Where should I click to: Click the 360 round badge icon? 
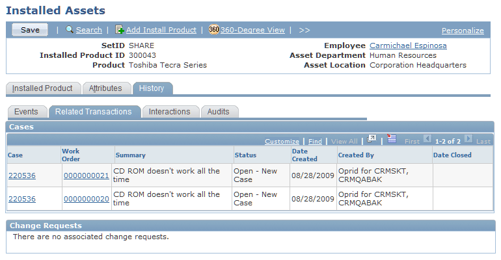click(x=214, y=30)
